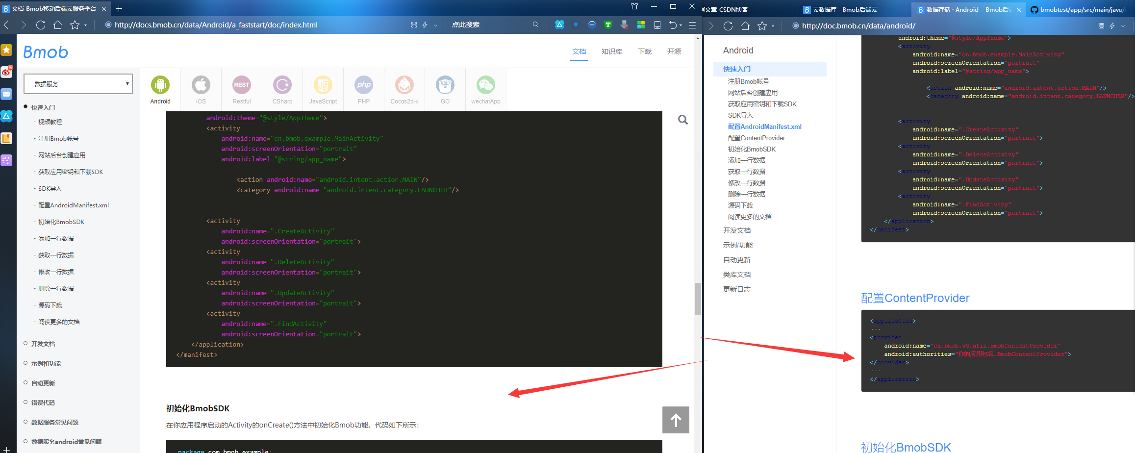Select the GO platform icon
The image size is (1135, 453).
(x=445, y=85)
